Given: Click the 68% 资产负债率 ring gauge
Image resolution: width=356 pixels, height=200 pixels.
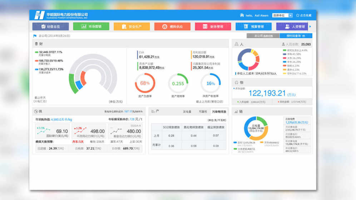Looking at the screenshot, I should click(x=145, y=83).
